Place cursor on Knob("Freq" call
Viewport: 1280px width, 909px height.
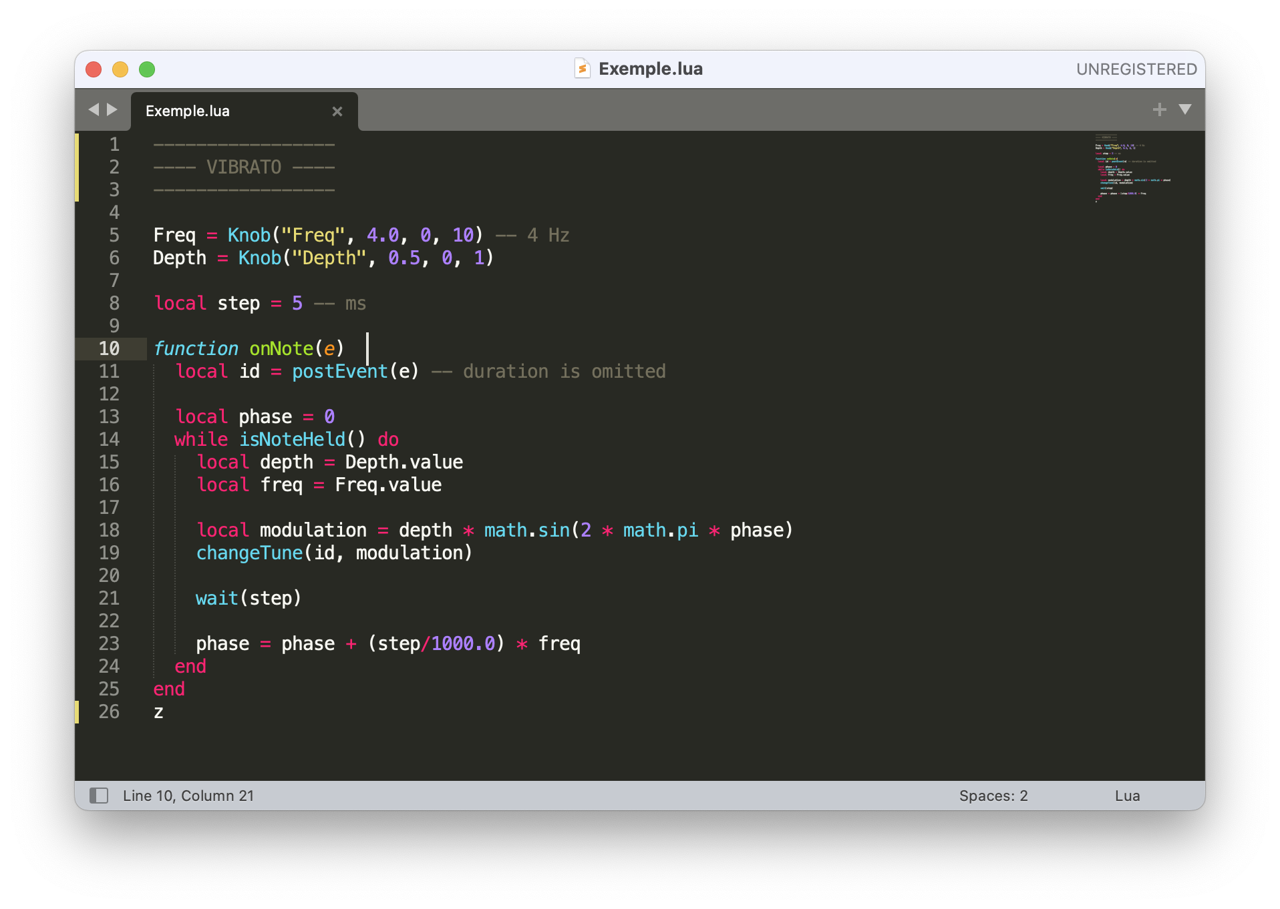tap(286, 235)
